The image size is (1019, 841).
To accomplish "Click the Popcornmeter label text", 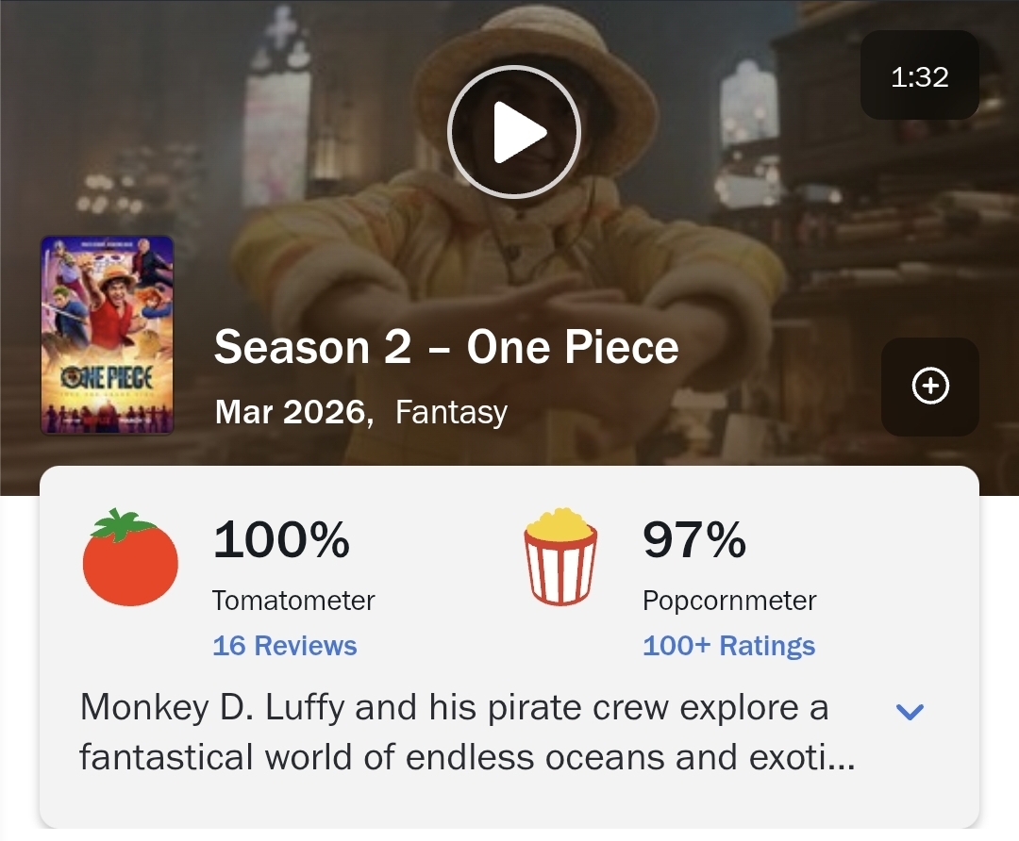I will [x=729, y=601].
